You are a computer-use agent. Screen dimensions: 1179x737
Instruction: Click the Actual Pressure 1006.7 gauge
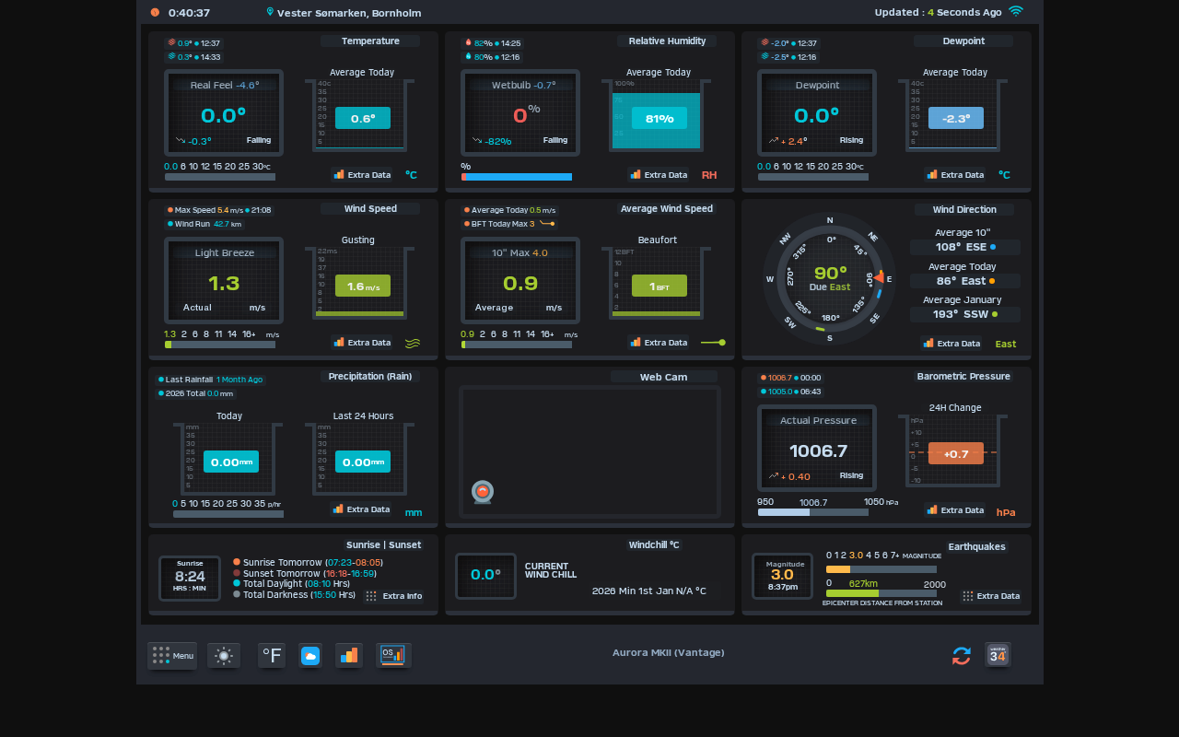pyautogui.click(x=817, y=448)
